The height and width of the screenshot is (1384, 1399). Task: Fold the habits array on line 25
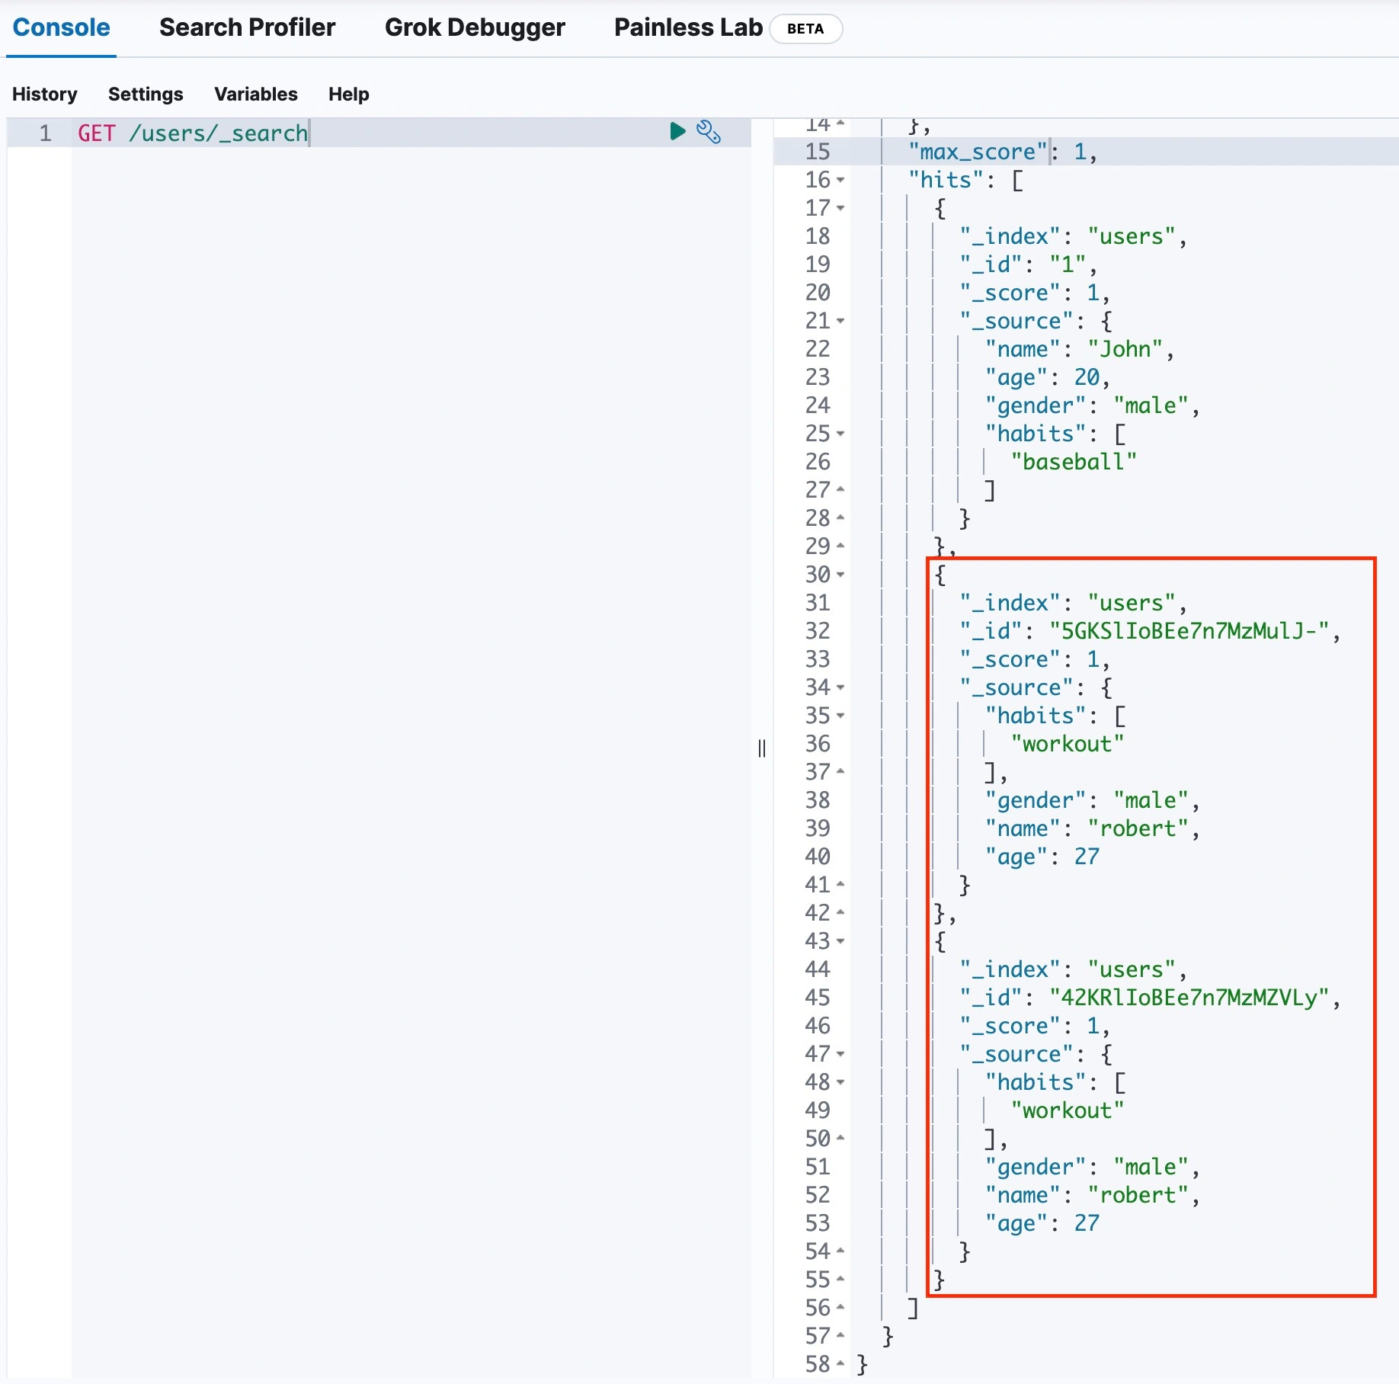pyautogui.click(x=840, y=434)
